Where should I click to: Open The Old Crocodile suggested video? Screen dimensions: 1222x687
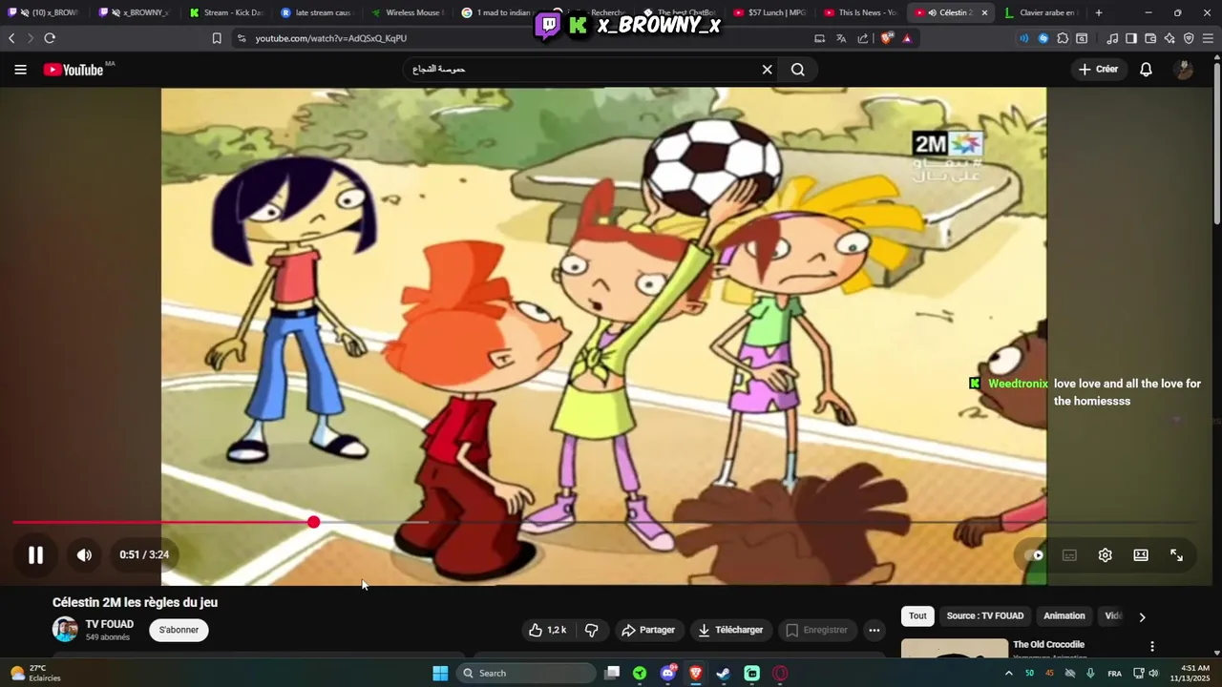click(x=1048, y=645)
